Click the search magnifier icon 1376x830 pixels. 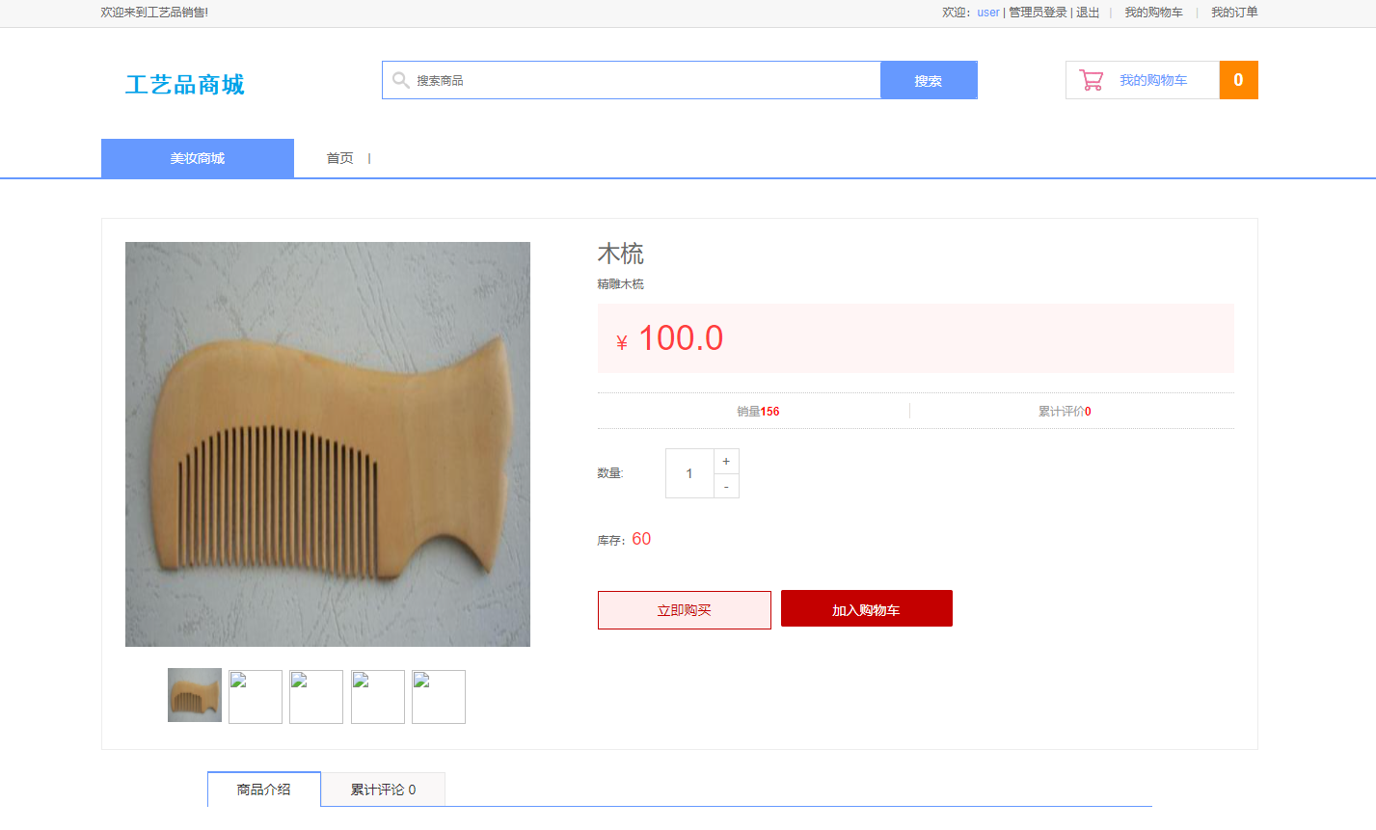pyautogui.click(x=400, y=80)
